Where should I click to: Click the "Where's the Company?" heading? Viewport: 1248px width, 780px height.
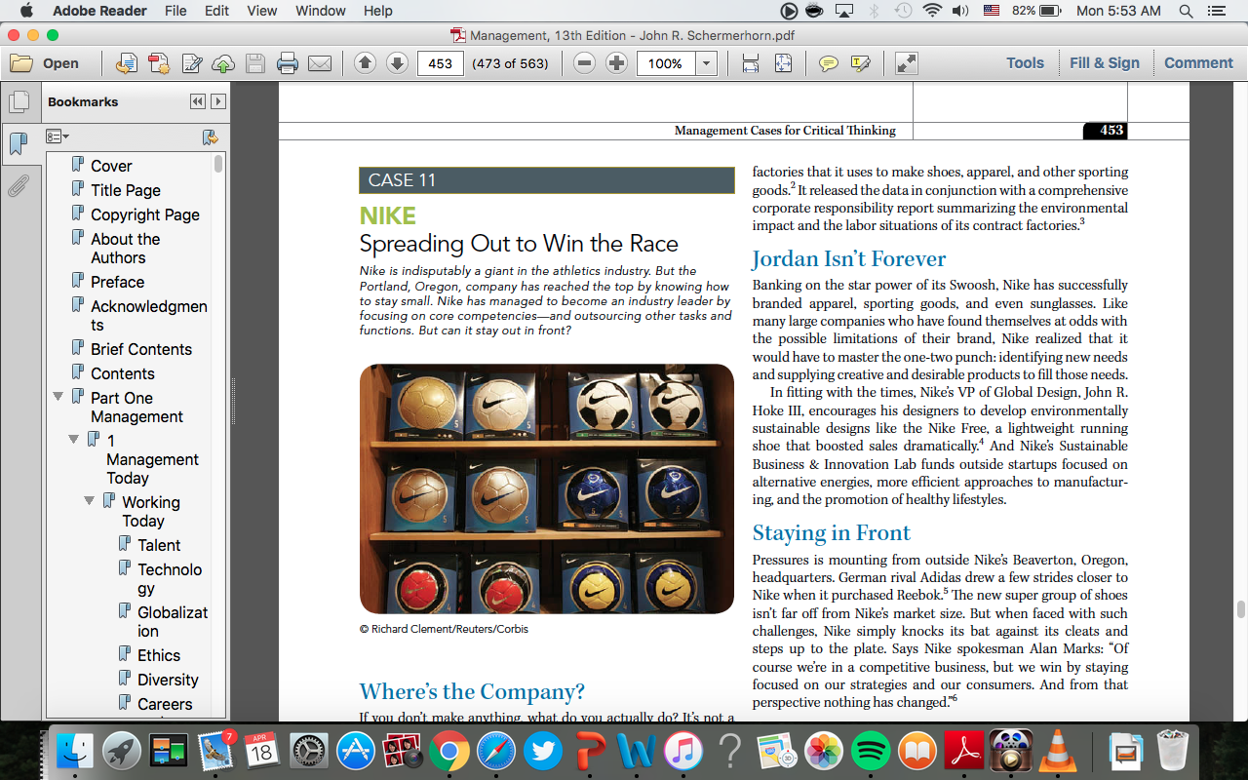tap(472, 691)
